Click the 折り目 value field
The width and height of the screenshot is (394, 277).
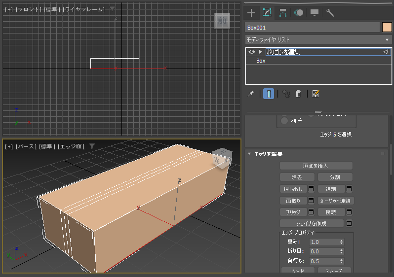[324, 251]
